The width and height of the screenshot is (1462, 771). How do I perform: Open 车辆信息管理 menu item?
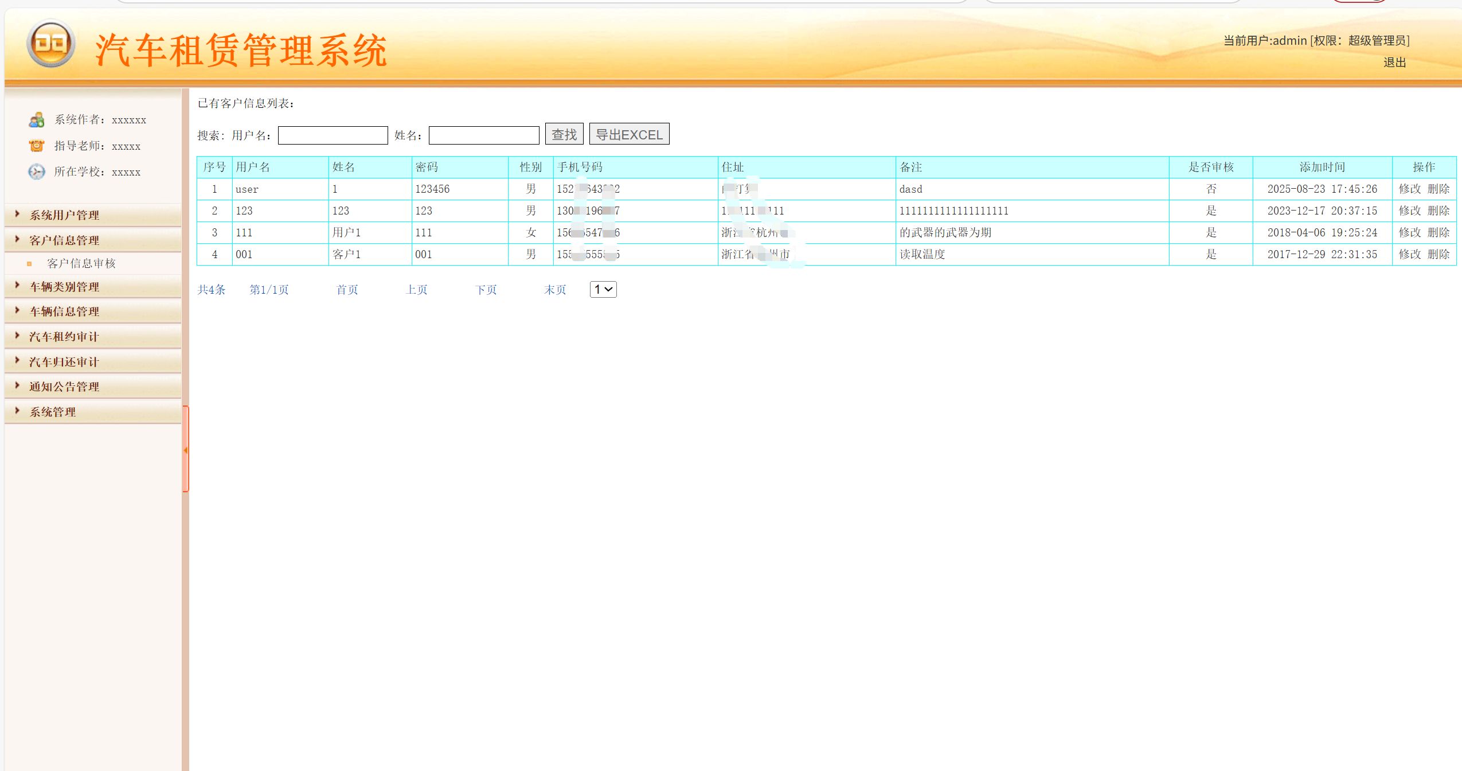64,311
